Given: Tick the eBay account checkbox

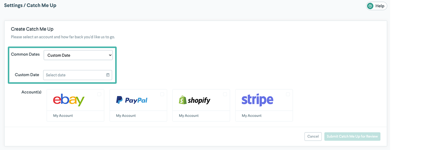Looking at the screenshot, I should point(99,94).
